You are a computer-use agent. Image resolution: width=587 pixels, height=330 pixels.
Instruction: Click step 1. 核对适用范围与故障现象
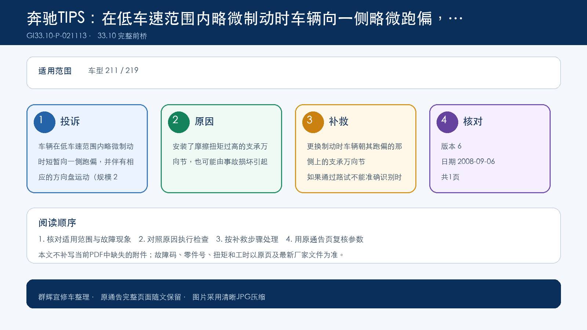pos(85,239)
